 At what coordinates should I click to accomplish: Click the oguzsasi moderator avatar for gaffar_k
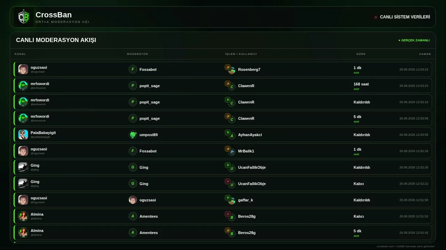133,200
